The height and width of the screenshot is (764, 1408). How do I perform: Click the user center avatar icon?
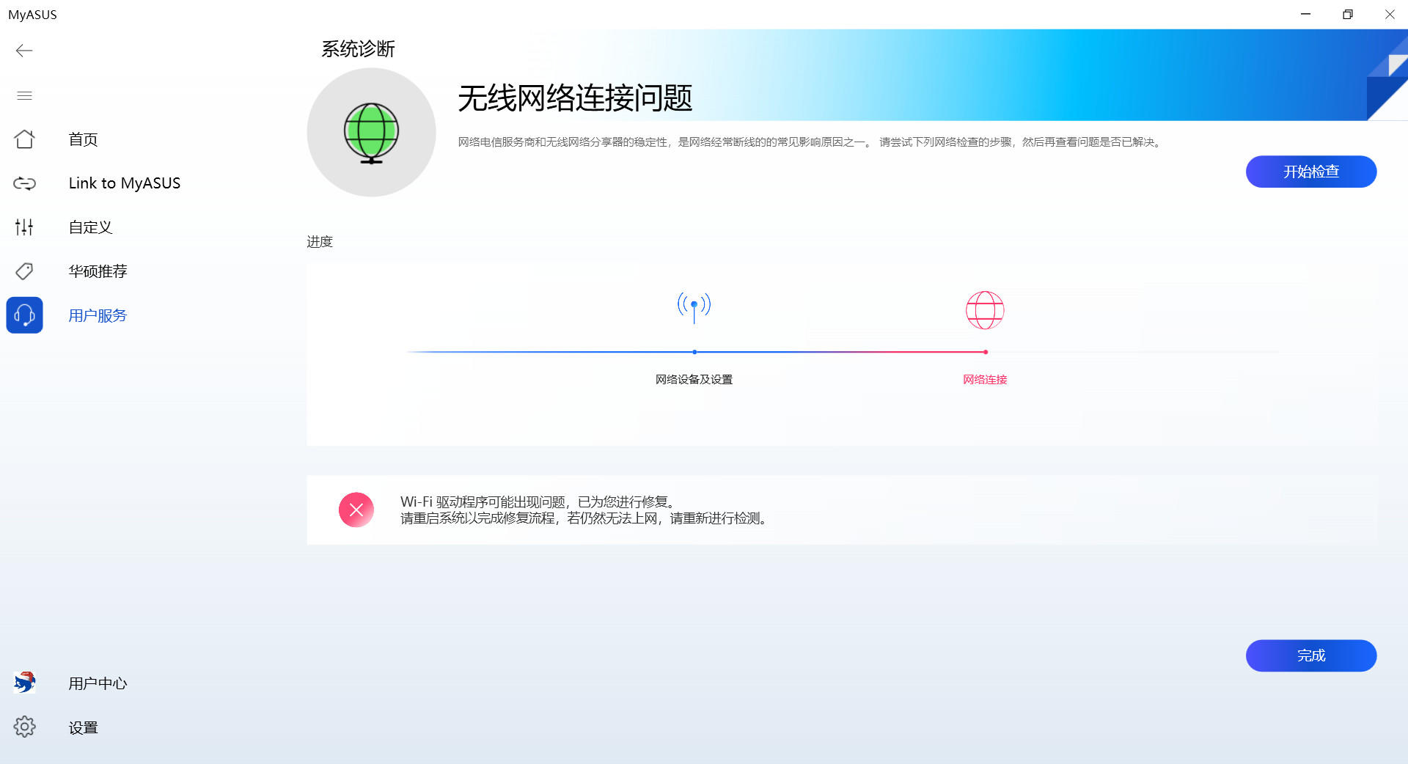coord(24,683)
